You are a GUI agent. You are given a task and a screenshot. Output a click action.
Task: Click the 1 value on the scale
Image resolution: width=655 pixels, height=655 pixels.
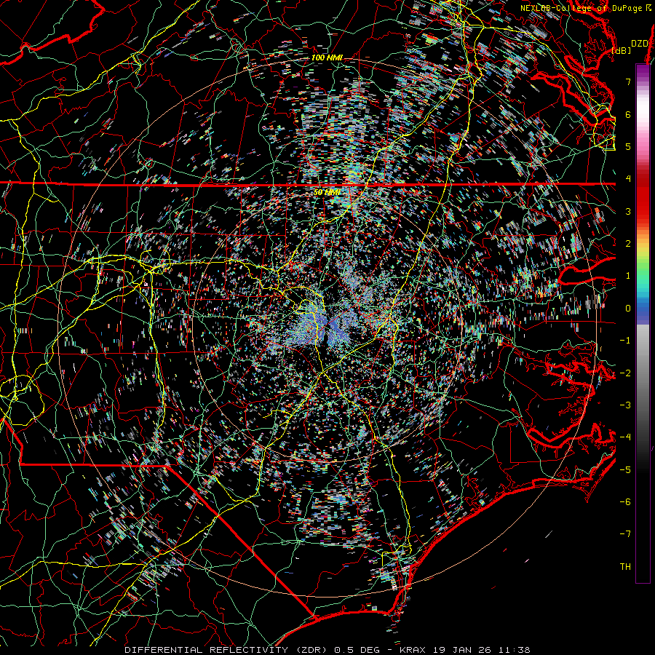(628, 276)
